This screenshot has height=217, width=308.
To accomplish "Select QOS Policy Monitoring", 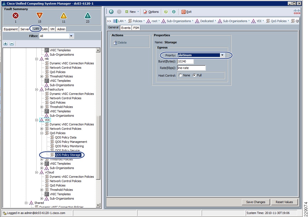I will tap(69, 146).
